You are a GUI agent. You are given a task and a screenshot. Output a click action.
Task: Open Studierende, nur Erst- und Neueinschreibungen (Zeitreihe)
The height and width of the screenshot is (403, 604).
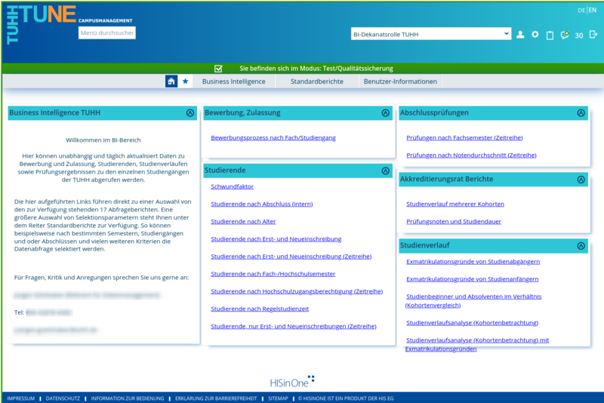point(294,327)
